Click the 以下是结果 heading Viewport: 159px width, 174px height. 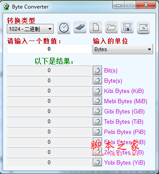pos(54,61)
